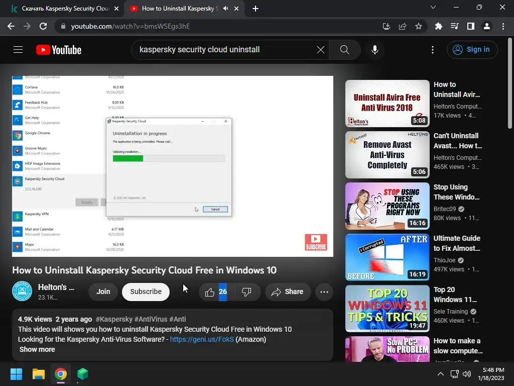Go back in browser history
The image size is (514, 386).
tap(11, 26)
